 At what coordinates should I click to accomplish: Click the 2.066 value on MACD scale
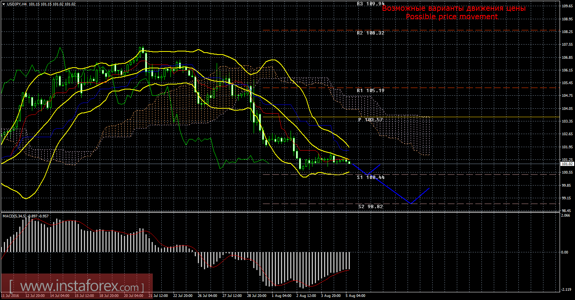566,216
